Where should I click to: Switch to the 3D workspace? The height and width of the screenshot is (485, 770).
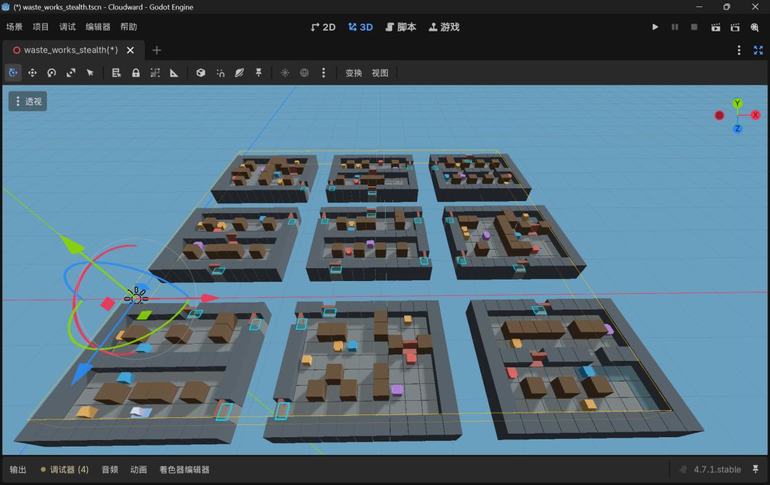tap(361, 27)
